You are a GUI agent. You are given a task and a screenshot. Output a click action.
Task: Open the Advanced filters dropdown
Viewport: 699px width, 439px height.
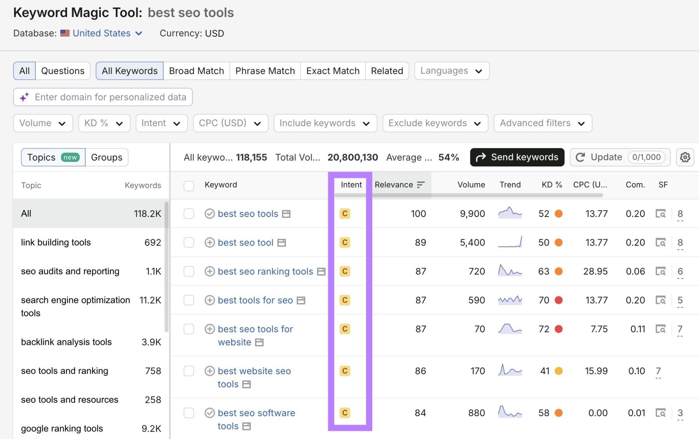pyautogui.click(x=543, y=123)
